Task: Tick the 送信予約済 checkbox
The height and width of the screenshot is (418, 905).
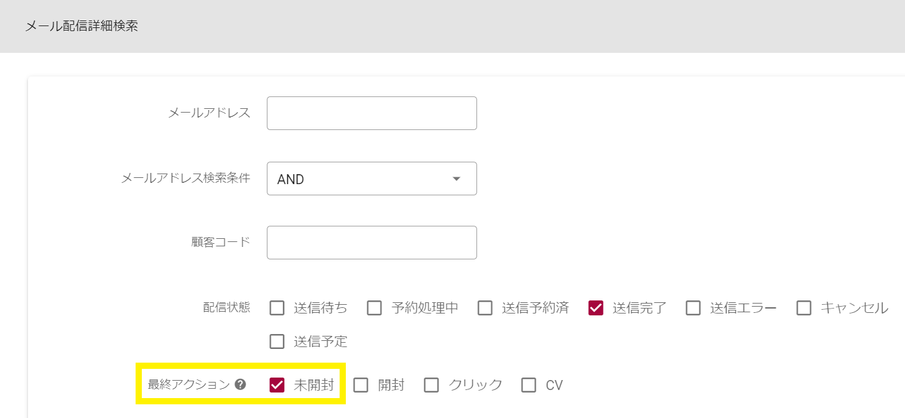Action: pos(485,308)
